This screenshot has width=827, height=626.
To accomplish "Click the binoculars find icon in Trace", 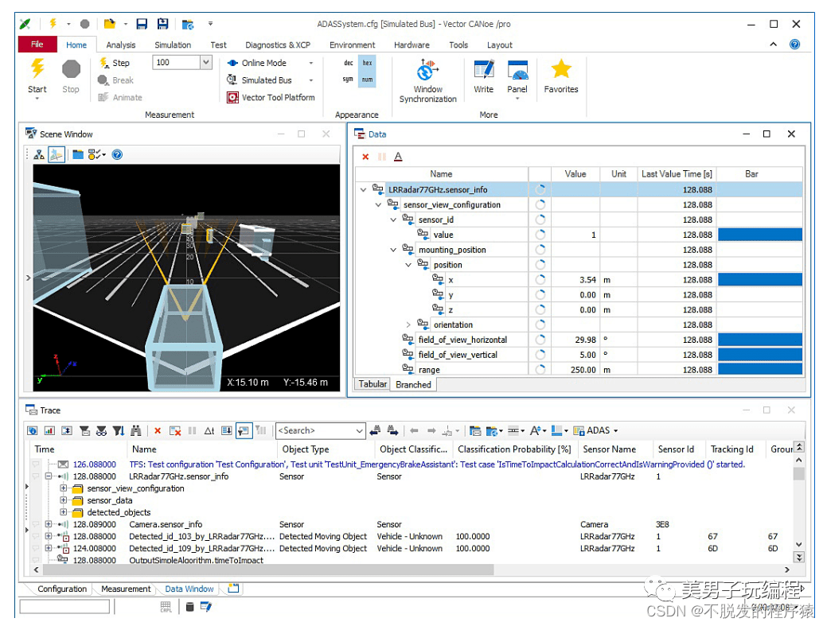I will coord(135,430).
